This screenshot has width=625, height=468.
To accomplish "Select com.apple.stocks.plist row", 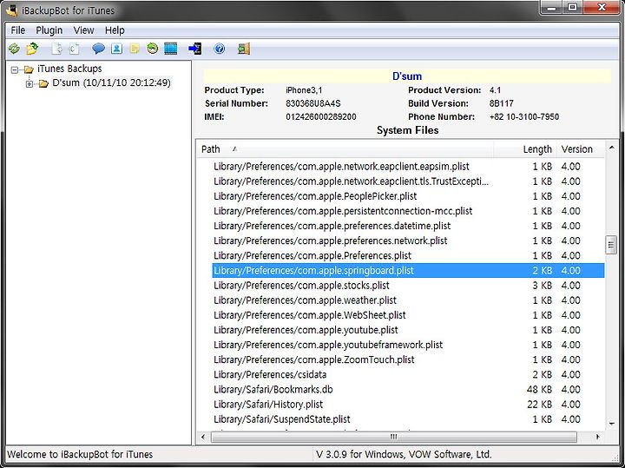I will [408, 286].
